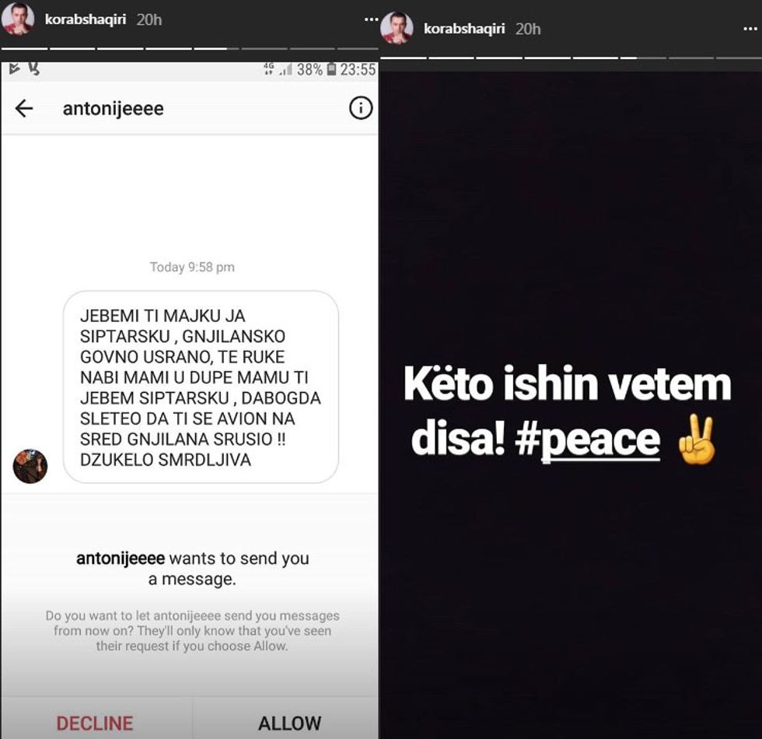The width and height of the screenshot is (762, 739).
Task: Jump to last segment of right story progress bar
Action: [739, 58]
